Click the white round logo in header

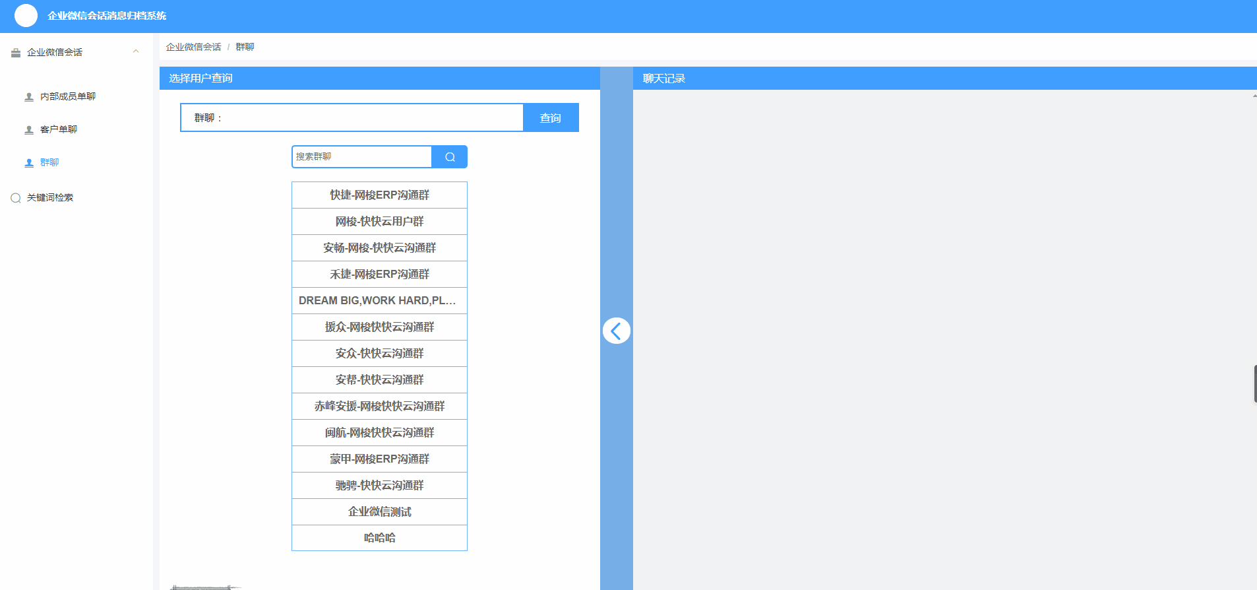click(x=26, y=15)
